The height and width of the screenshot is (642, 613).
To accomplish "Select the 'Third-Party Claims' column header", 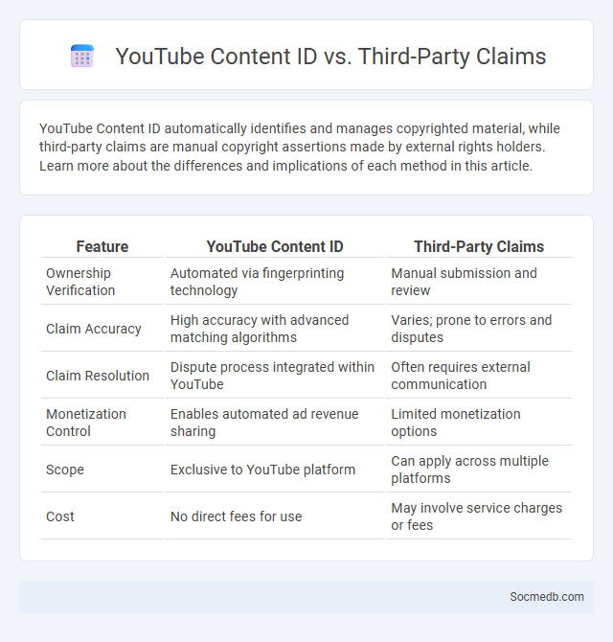I will click(x=479, y=246).
